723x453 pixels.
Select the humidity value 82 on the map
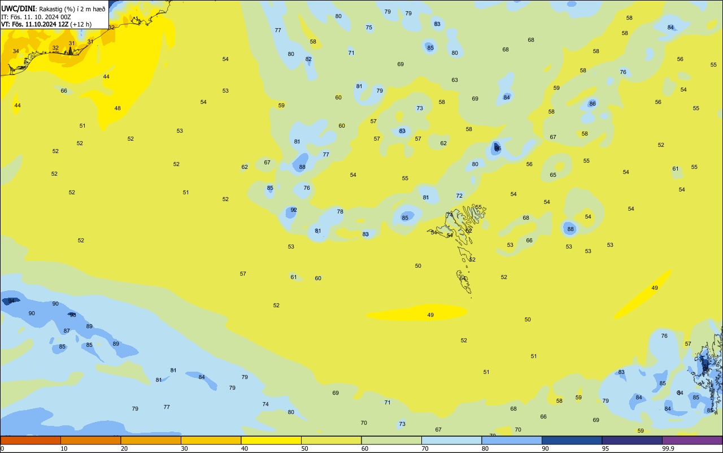point(308,59)
